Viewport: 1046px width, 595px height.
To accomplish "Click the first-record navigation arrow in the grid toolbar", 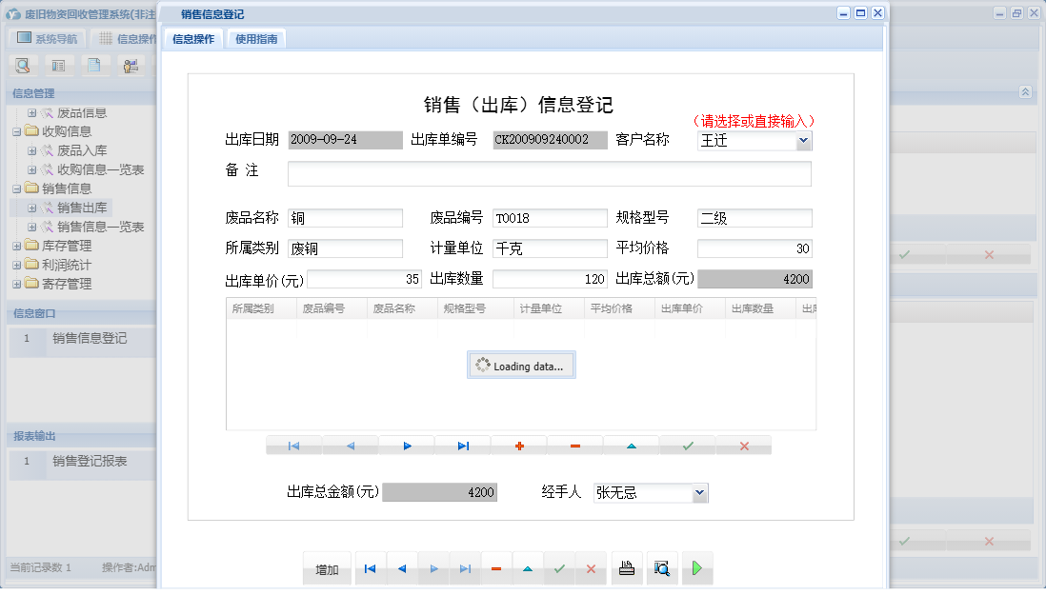I will point(293,445).
